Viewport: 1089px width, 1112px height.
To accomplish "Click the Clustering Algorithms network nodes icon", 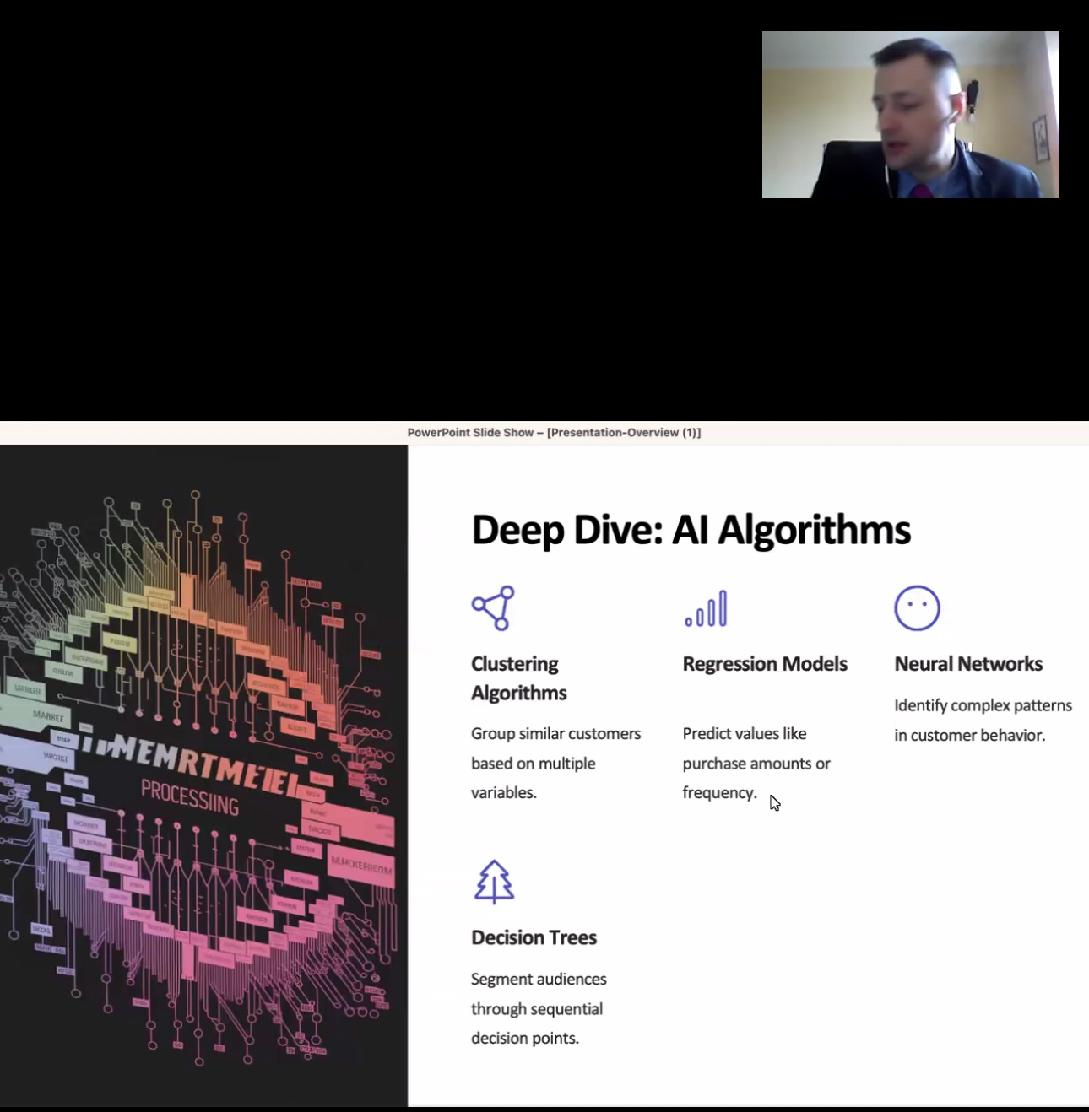I will pos(493,608).
